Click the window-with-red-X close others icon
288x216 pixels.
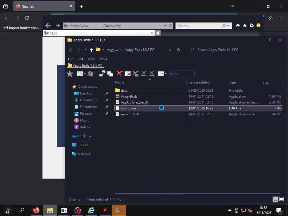(128, 74)
